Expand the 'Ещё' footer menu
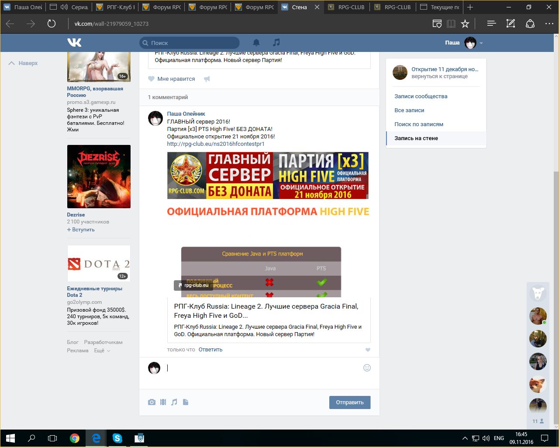The image size is (559, 447). [102, 351]
